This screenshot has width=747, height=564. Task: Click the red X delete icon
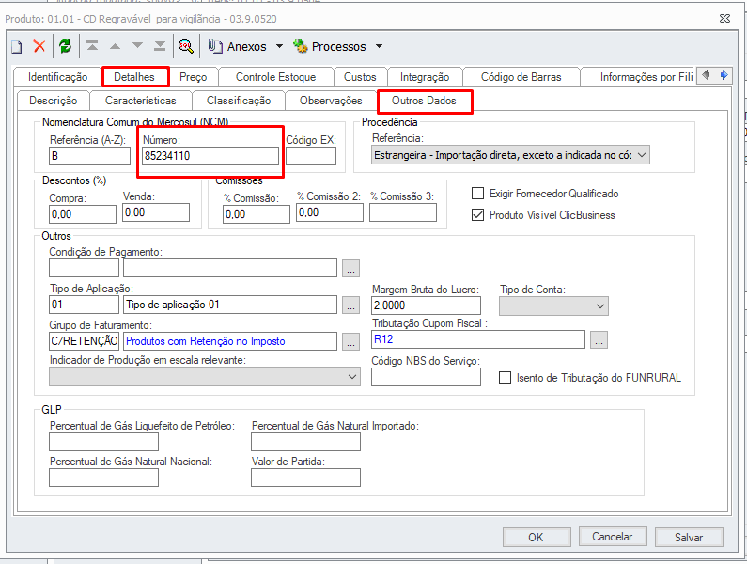pyautogui.click(x=39, y=46)
